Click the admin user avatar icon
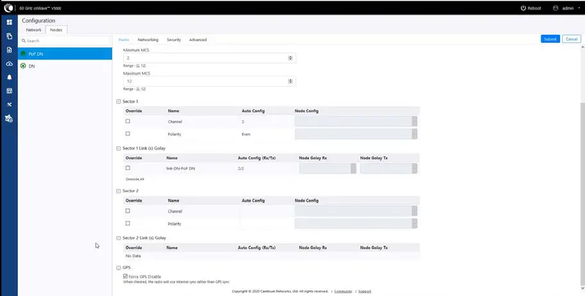 point(555,8)
